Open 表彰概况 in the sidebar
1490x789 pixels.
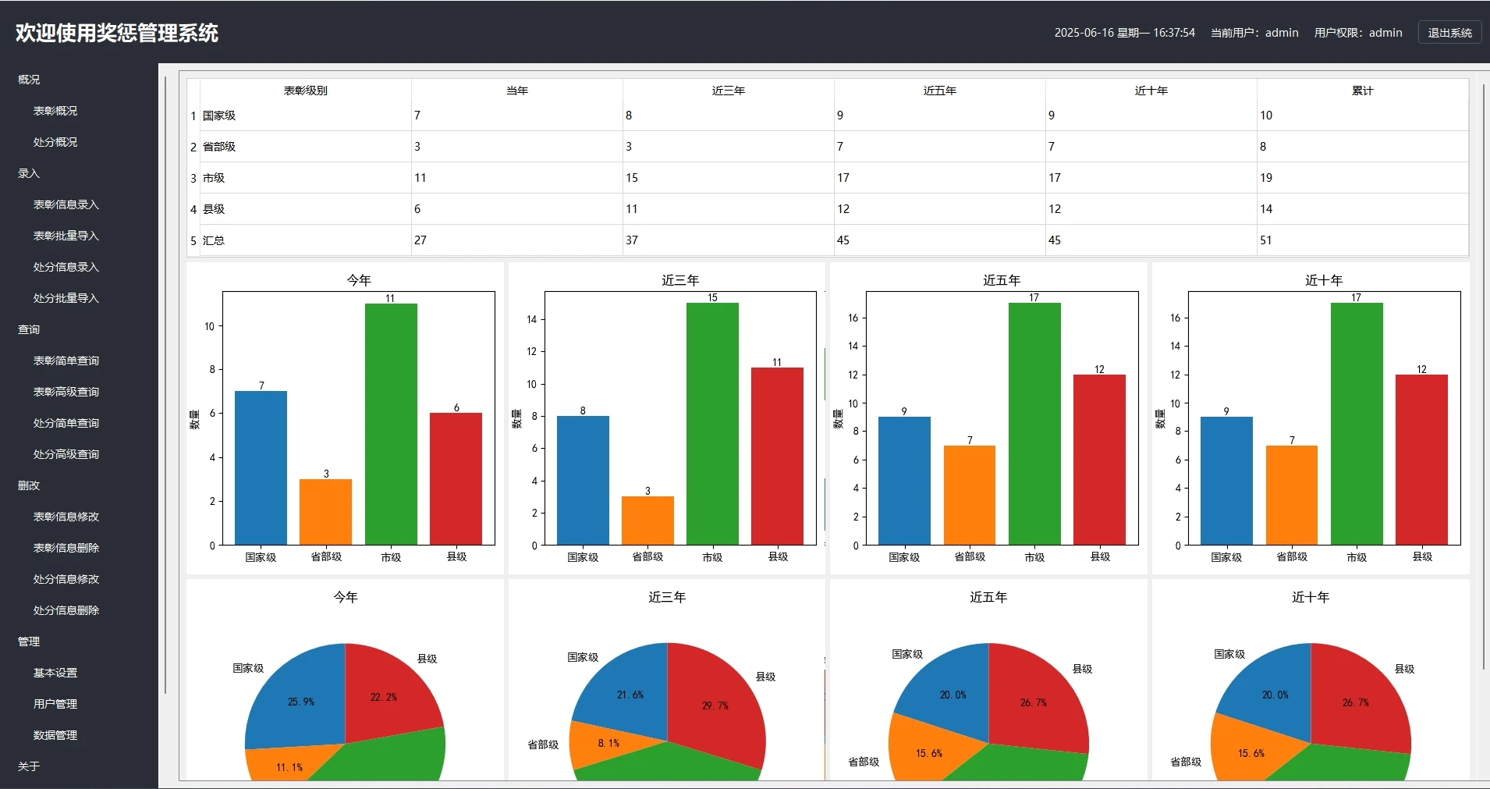coord(55,111)
